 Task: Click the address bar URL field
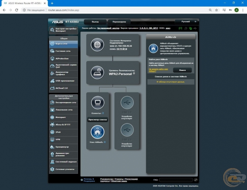pos(63,10)
